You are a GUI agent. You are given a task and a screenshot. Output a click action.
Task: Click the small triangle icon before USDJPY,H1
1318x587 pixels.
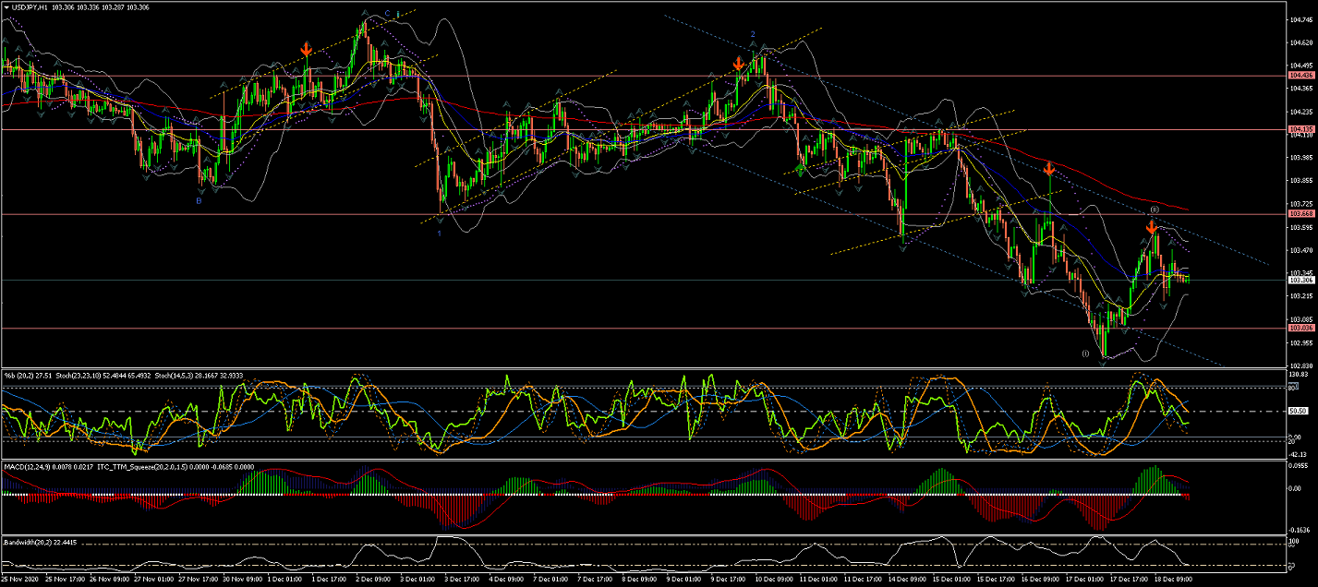coord(6,7)
